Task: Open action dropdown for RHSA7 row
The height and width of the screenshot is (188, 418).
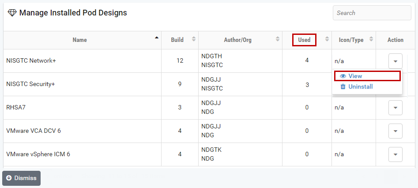Action: click(x=395, y=107)
